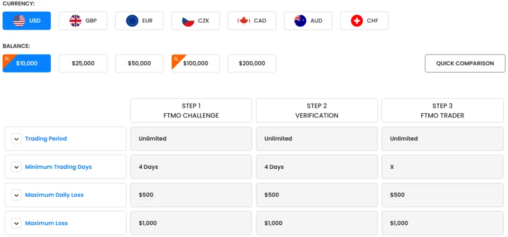Select the $50,000 balance option
Viewport: 508px width, 237px height.
[x=139, y=63]
